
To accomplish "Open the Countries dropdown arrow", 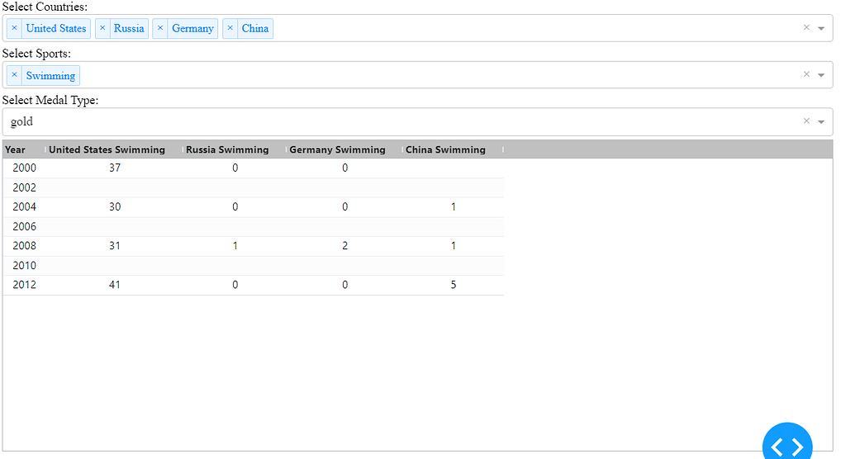I will (821, 28).
